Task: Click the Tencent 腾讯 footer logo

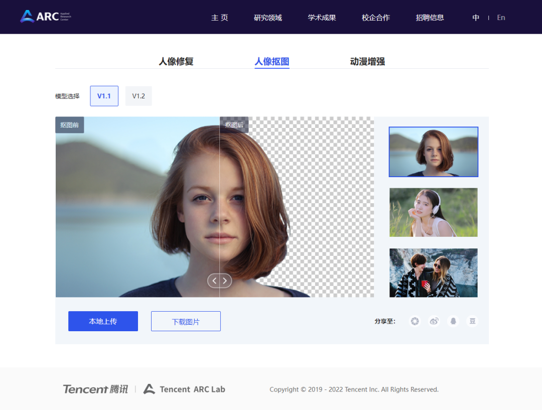Action: (x=95, y=389)
